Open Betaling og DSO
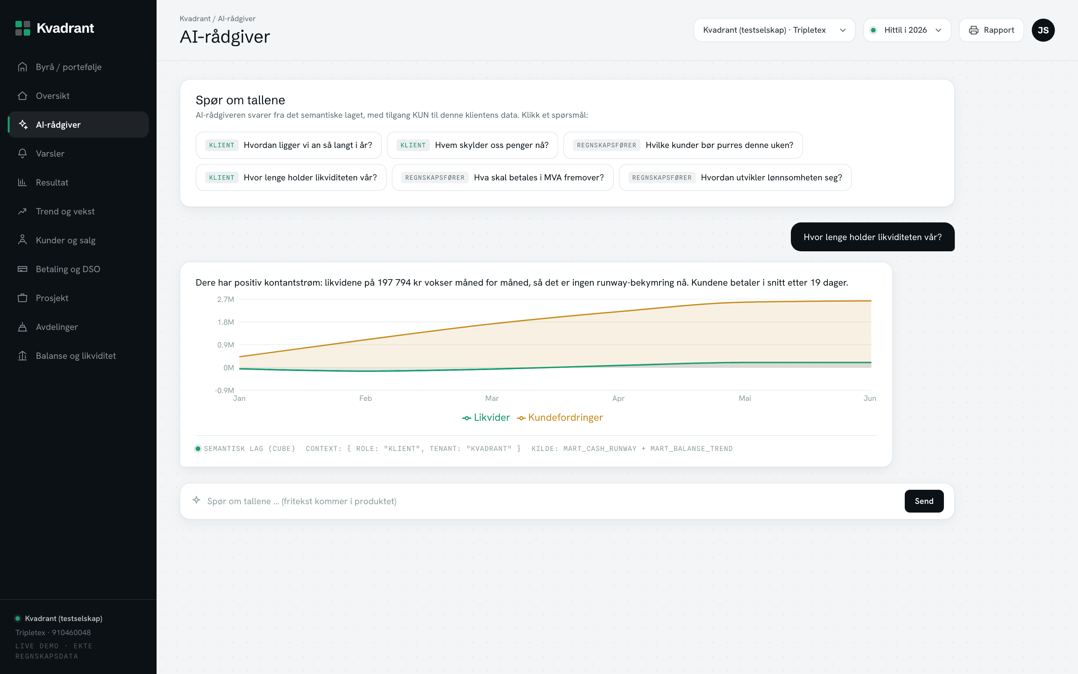The height and width of the screenshot is (674, 1078). 78,269
